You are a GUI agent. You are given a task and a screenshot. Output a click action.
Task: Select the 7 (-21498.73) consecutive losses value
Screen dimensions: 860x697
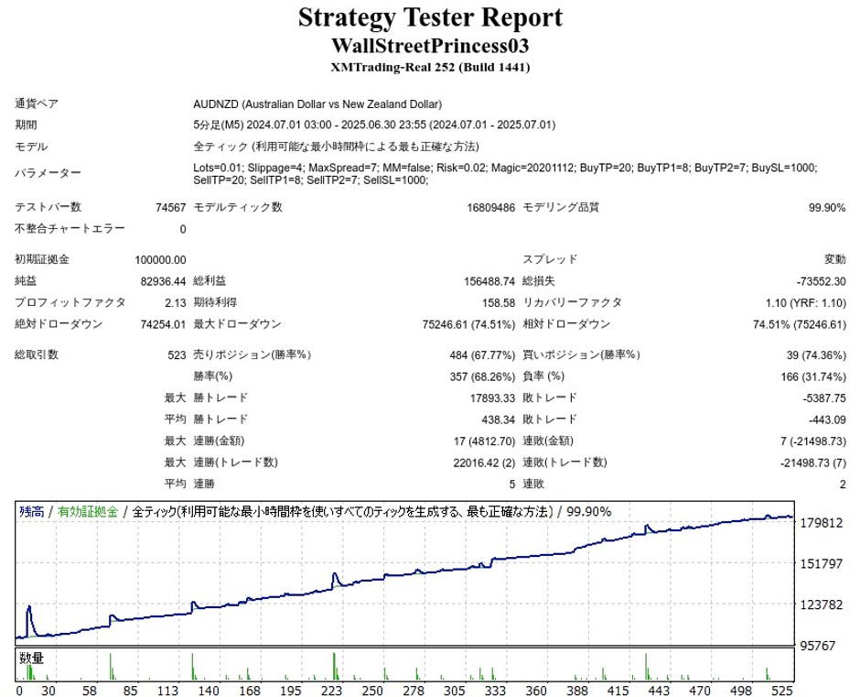pyautogui.click(x=813, y=441)
